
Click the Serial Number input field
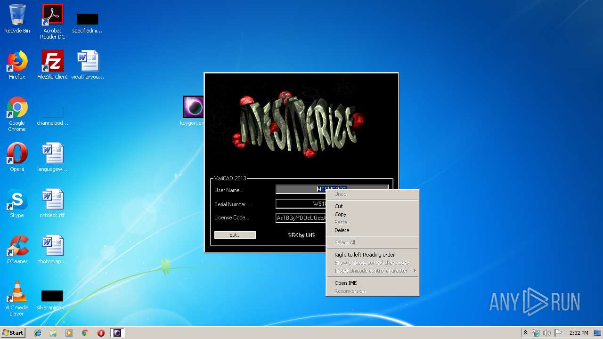point(301,204)
